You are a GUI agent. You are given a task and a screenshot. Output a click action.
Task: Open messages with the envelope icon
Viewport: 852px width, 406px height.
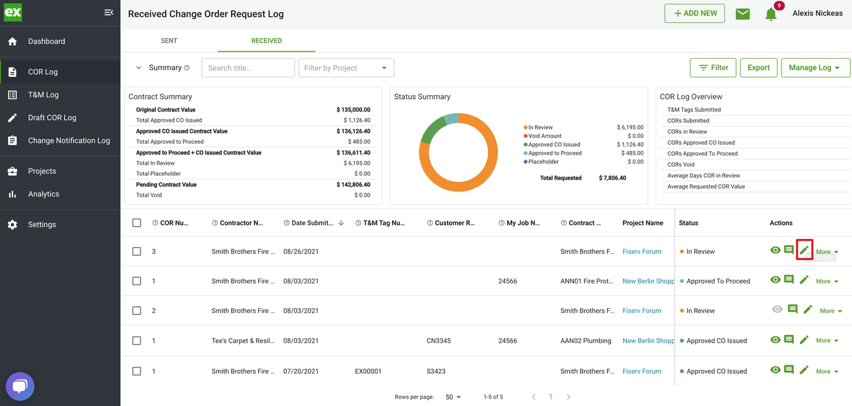[x=742, y=13]
